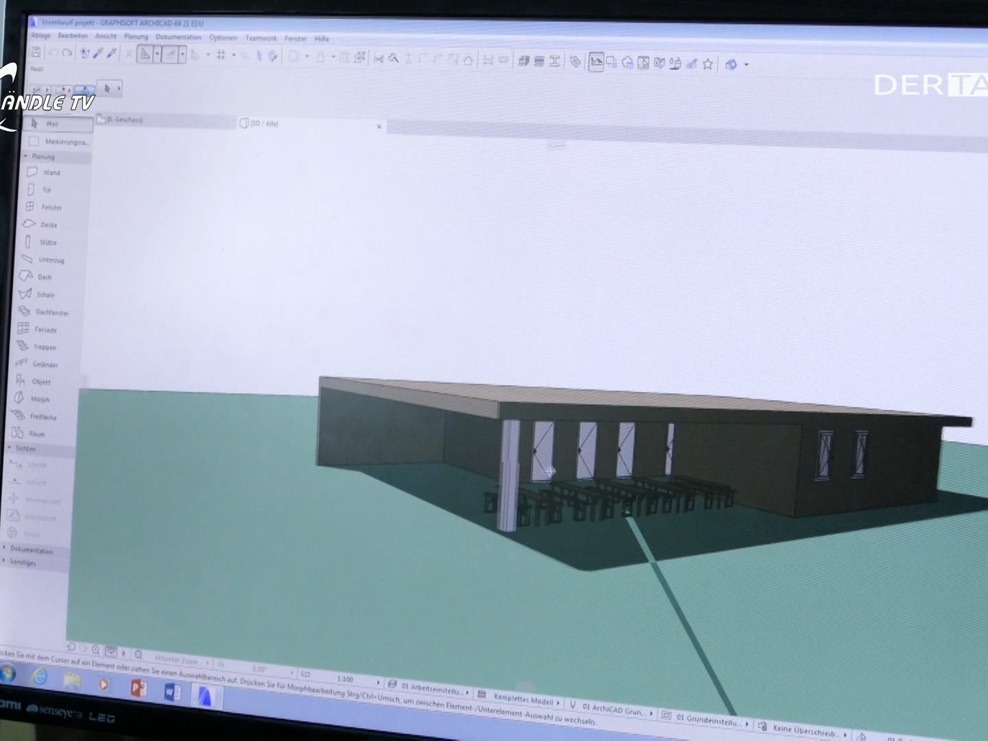Expand the Dokumentation toolbox section
988x741 pixels.
coord(5,549)
